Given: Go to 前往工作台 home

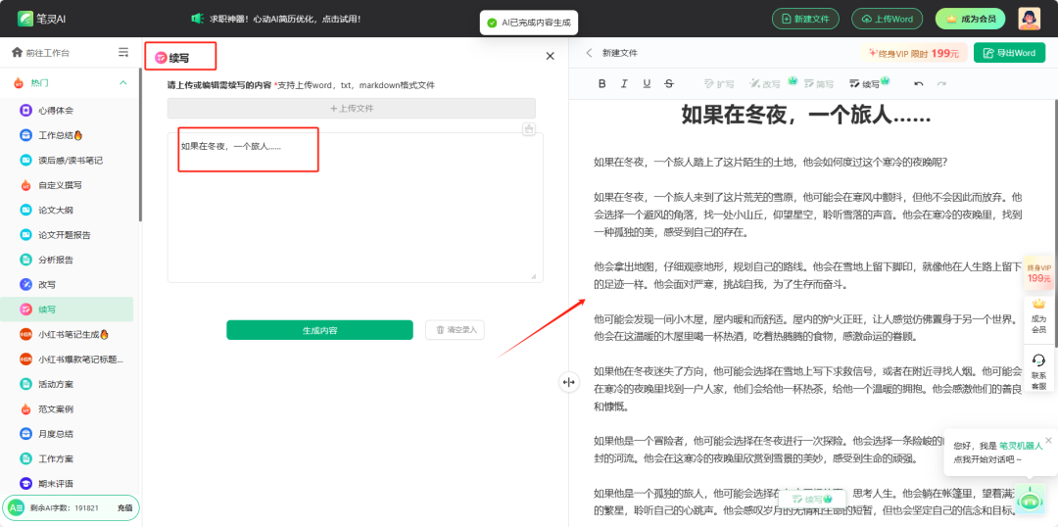Looking at the screenshot, I should tap(41, 52).
